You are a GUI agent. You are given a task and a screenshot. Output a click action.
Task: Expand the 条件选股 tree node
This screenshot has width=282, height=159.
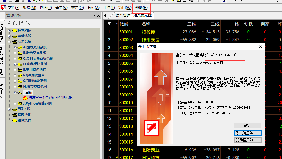[x=9, y=36]
